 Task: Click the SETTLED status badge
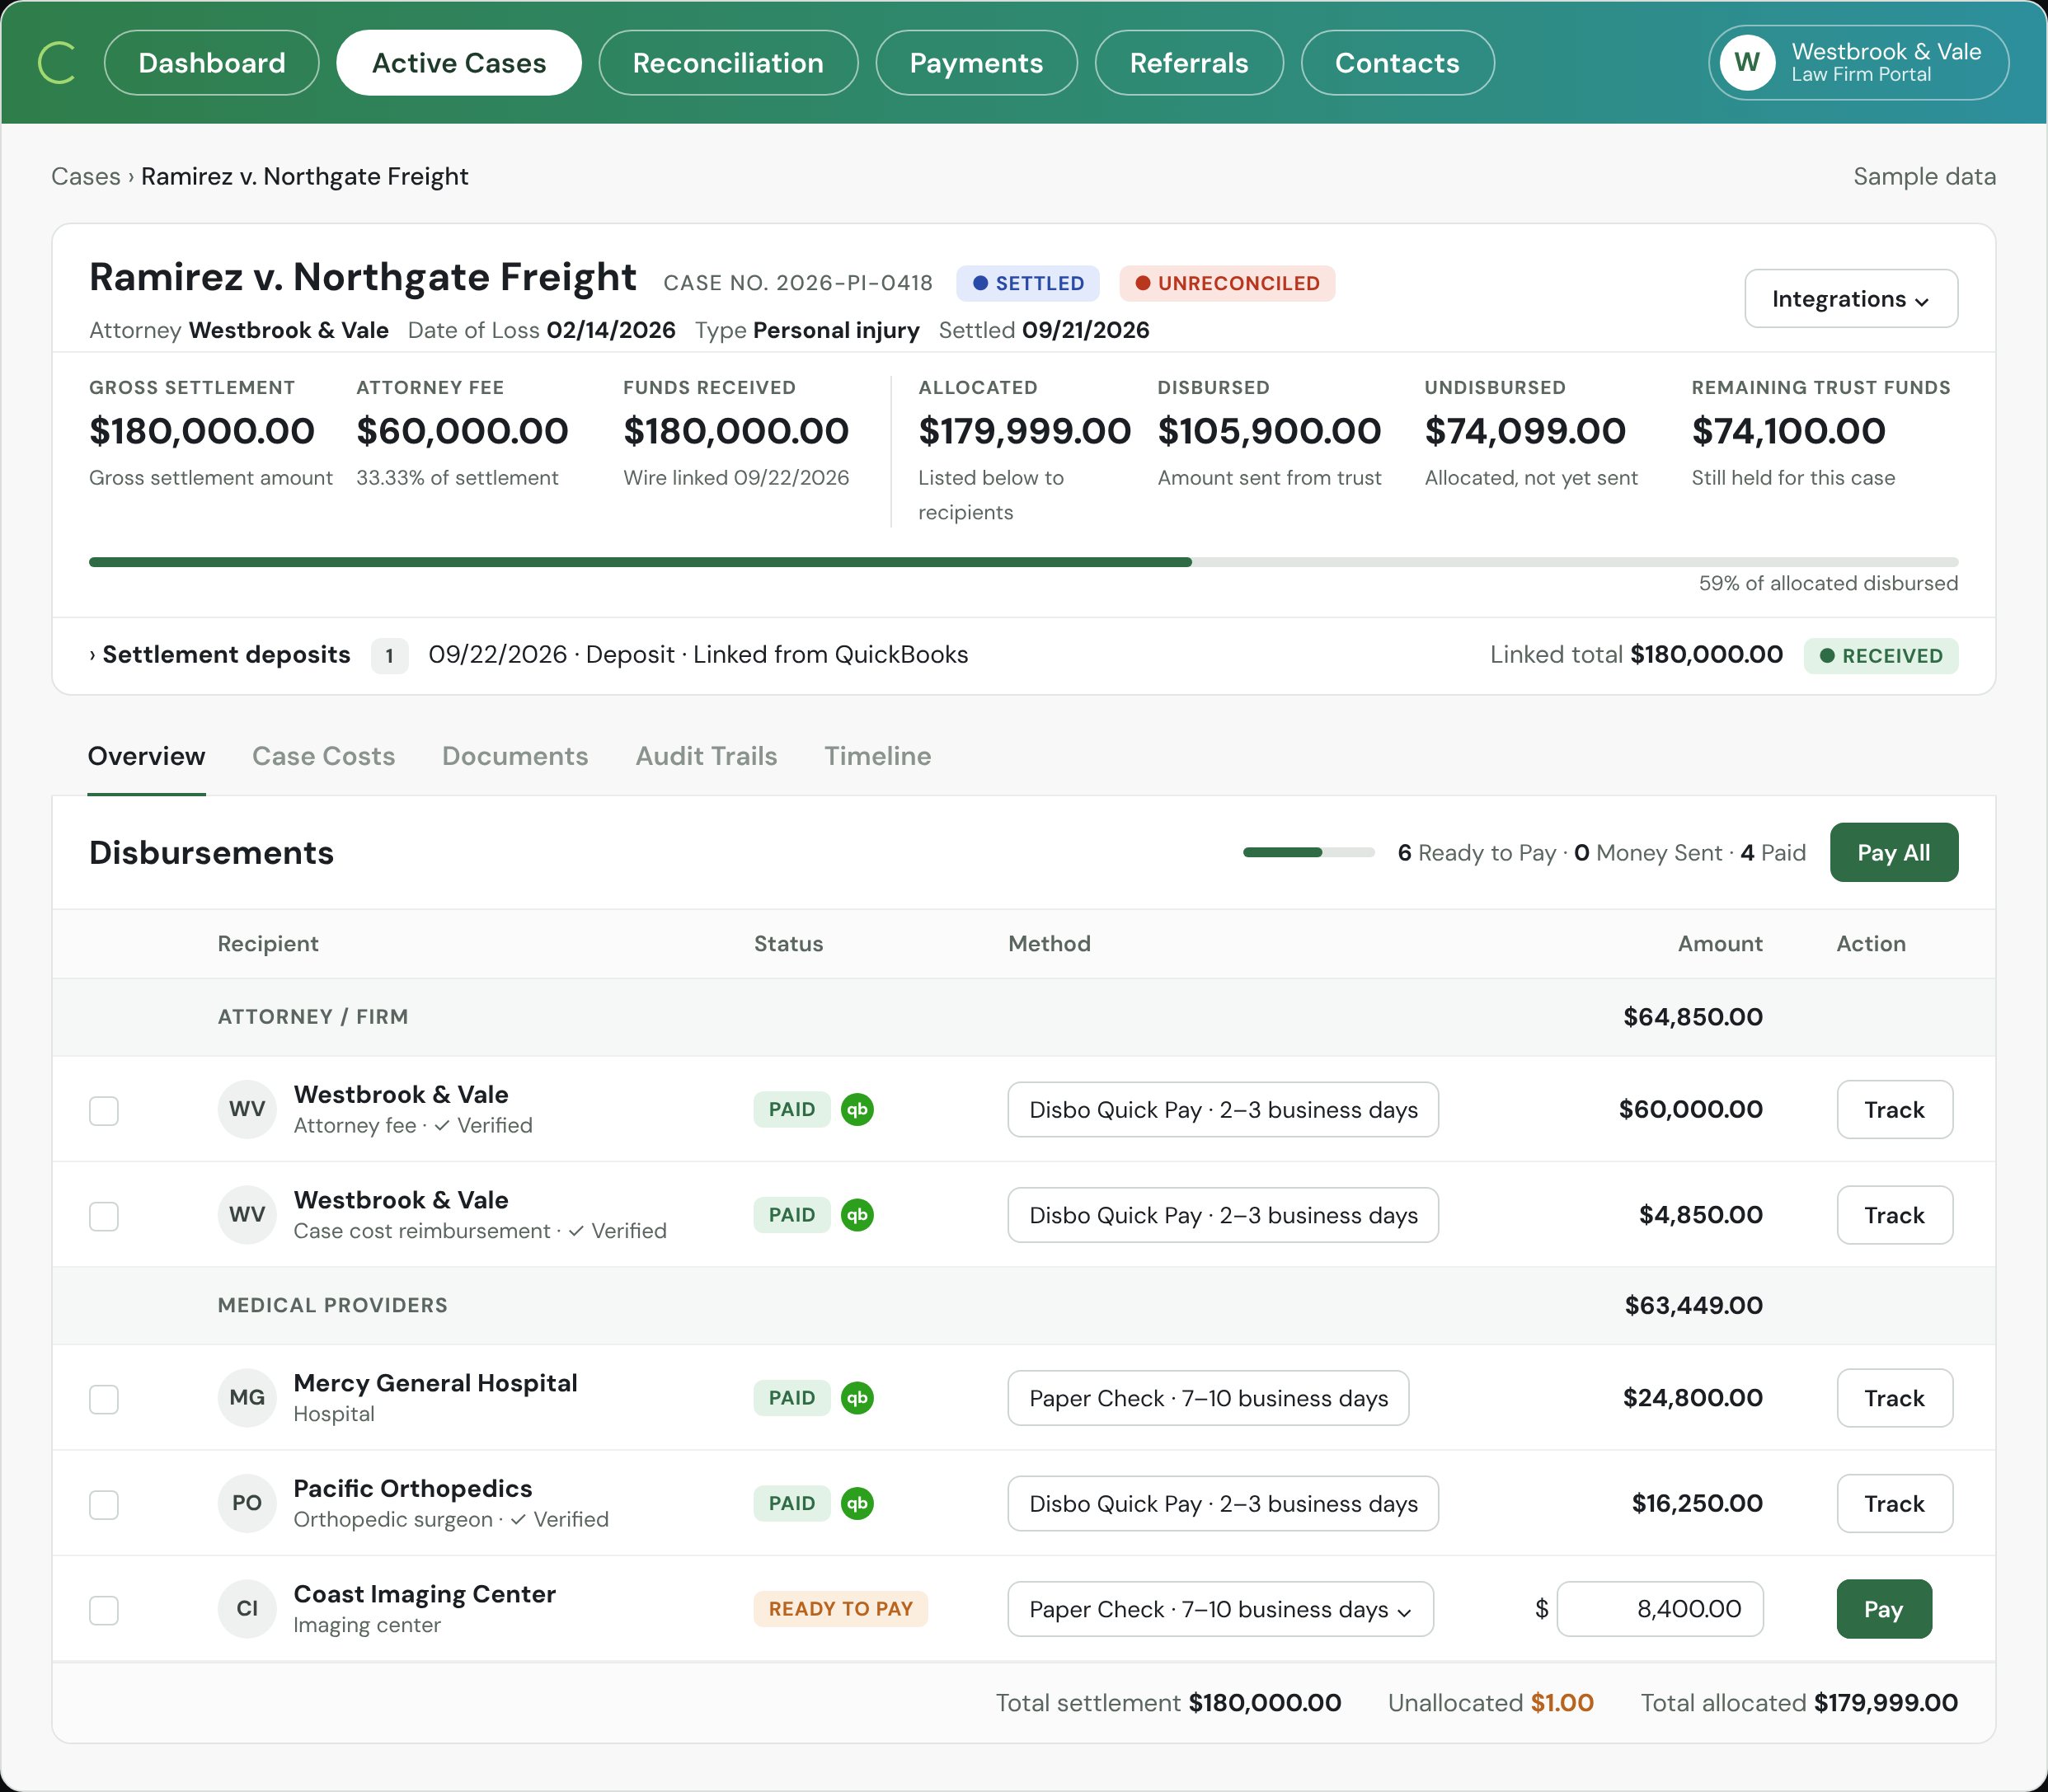coord(1028,283)
